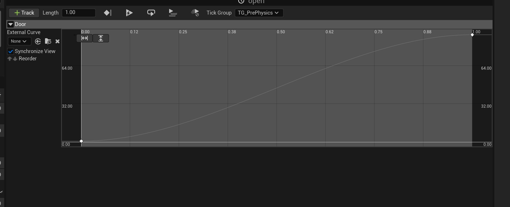Select the keyframe at time 0.00
510x207 pixels.
click(x=81, y=141)
